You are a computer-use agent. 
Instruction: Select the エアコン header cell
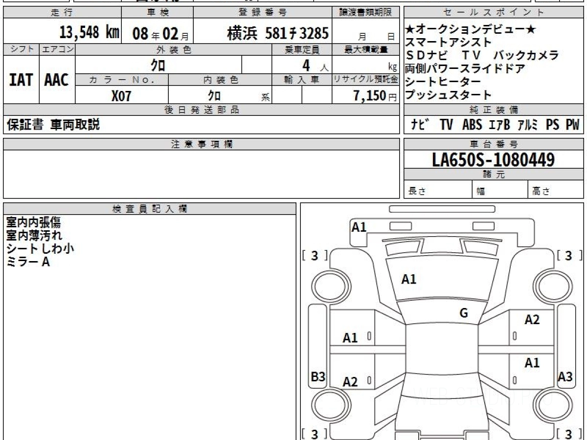57,49
